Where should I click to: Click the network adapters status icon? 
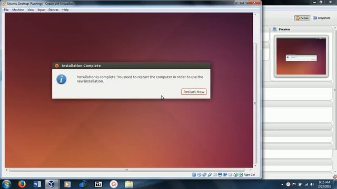[x=204, y=175]
